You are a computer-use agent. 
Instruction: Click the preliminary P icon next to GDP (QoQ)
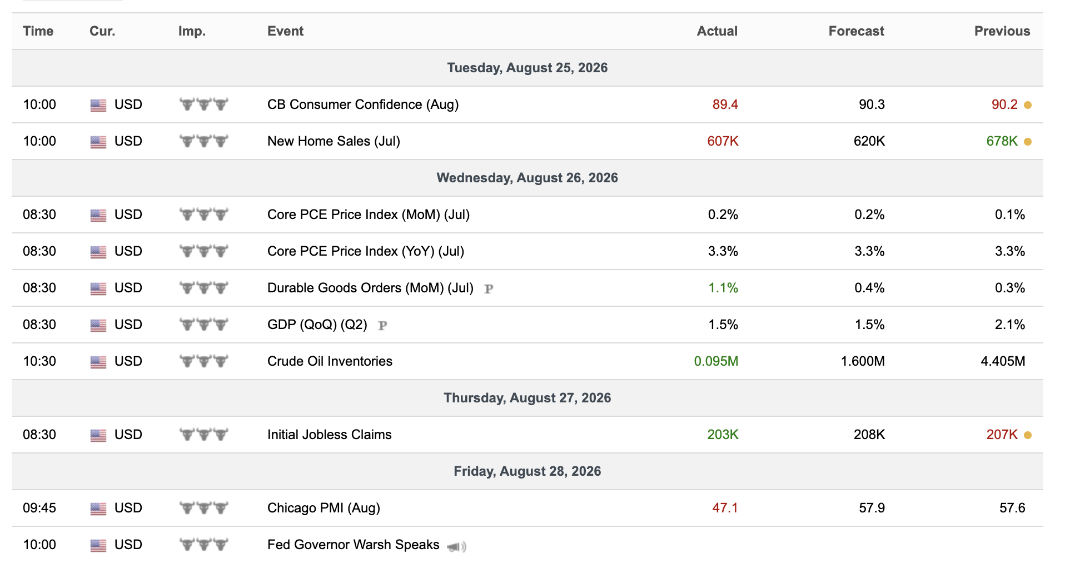[x=382, y=325]
